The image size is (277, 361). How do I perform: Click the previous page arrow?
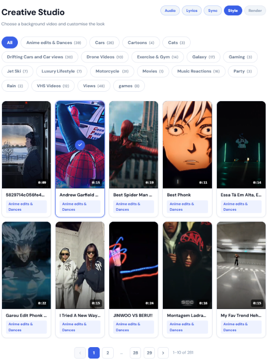point(80,353)
